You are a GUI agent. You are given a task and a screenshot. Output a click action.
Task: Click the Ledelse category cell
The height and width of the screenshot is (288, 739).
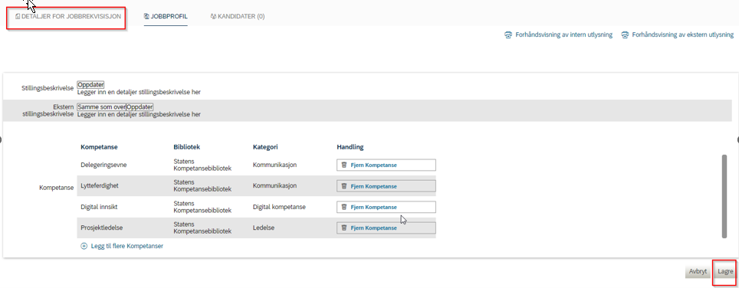[x=264, y=227]
